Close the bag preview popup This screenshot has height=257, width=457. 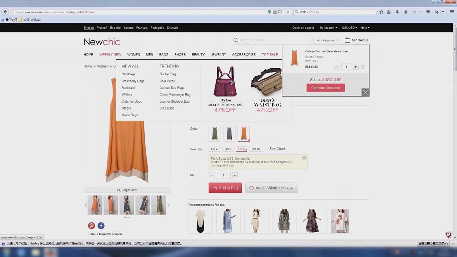(x=365, y=92)
